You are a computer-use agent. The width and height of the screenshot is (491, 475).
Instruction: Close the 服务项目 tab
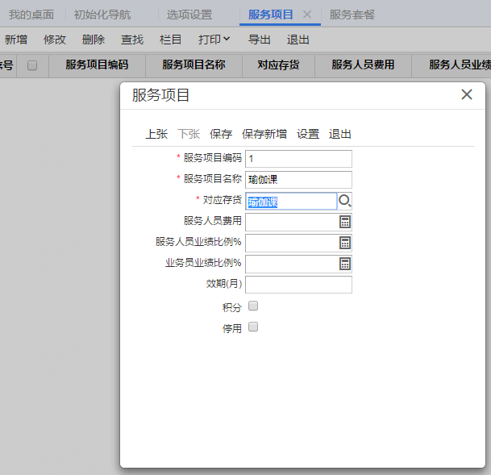[307, 15]
